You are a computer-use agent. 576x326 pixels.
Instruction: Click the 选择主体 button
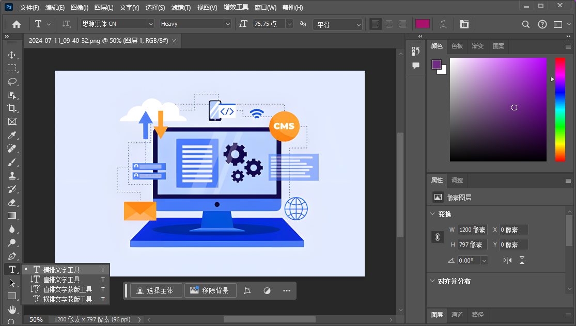click(x=157, y=290)
